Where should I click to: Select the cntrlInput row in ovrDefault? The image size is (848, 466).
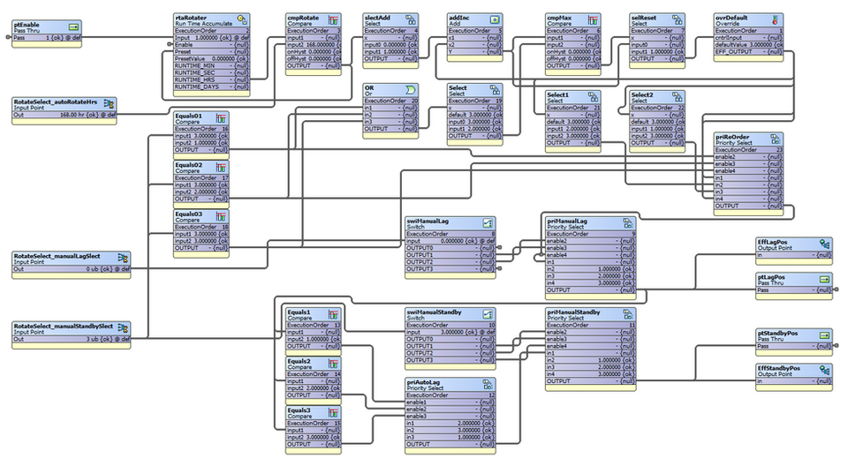(x=748, y=37)
